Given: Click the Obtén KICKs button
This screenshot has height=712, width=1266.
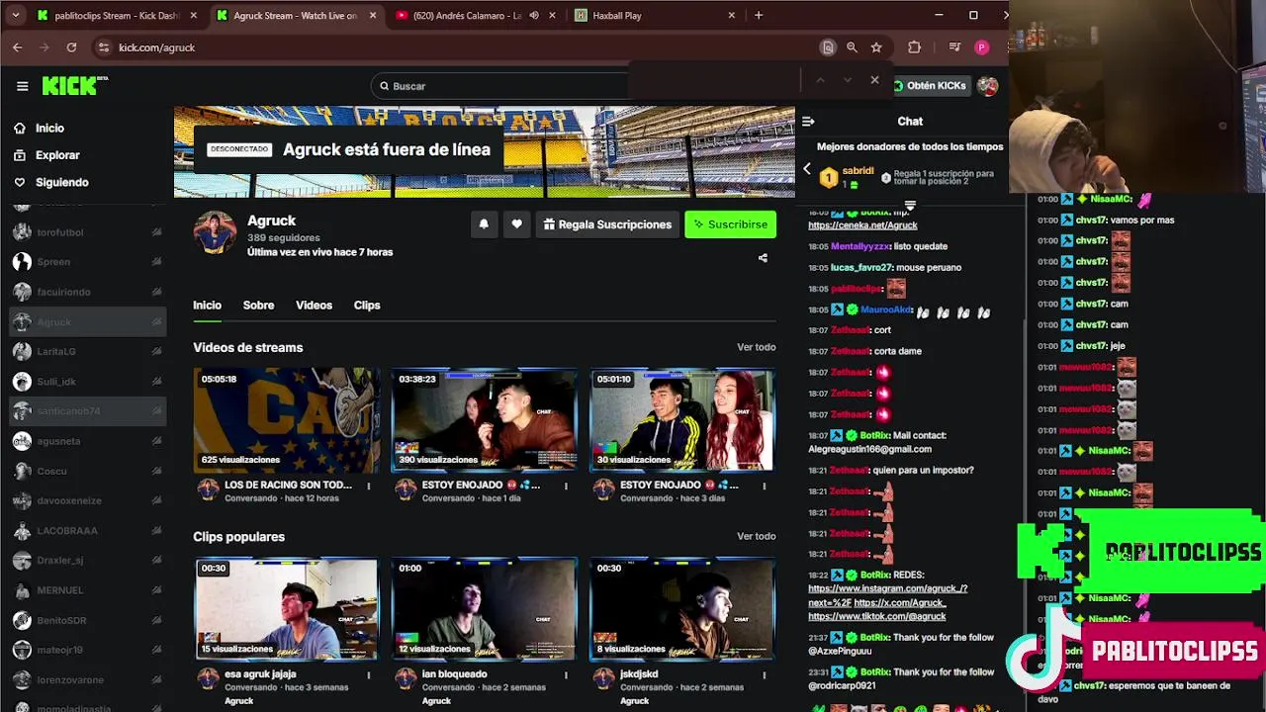Looking at the screenshot, I should point(930,86).
